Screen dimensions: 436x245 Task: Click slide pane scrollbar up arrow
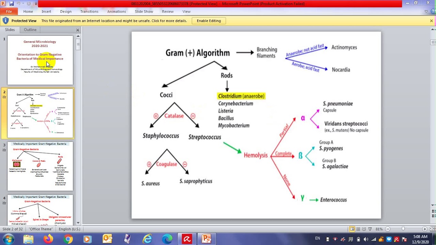point(78,36)
